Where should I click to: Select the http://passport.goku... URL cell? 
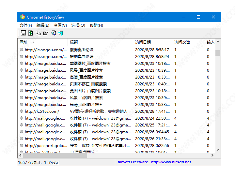coord(46,146)
